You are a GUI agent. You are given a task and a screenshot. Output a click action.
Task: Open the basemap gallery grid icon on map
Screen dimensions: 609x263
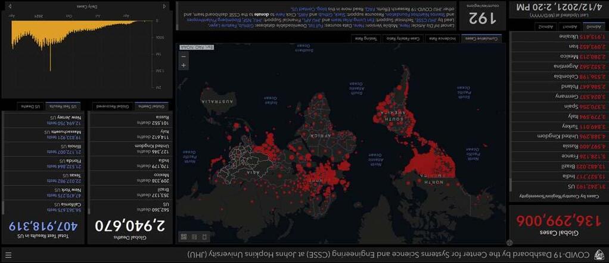pos(184,236)
